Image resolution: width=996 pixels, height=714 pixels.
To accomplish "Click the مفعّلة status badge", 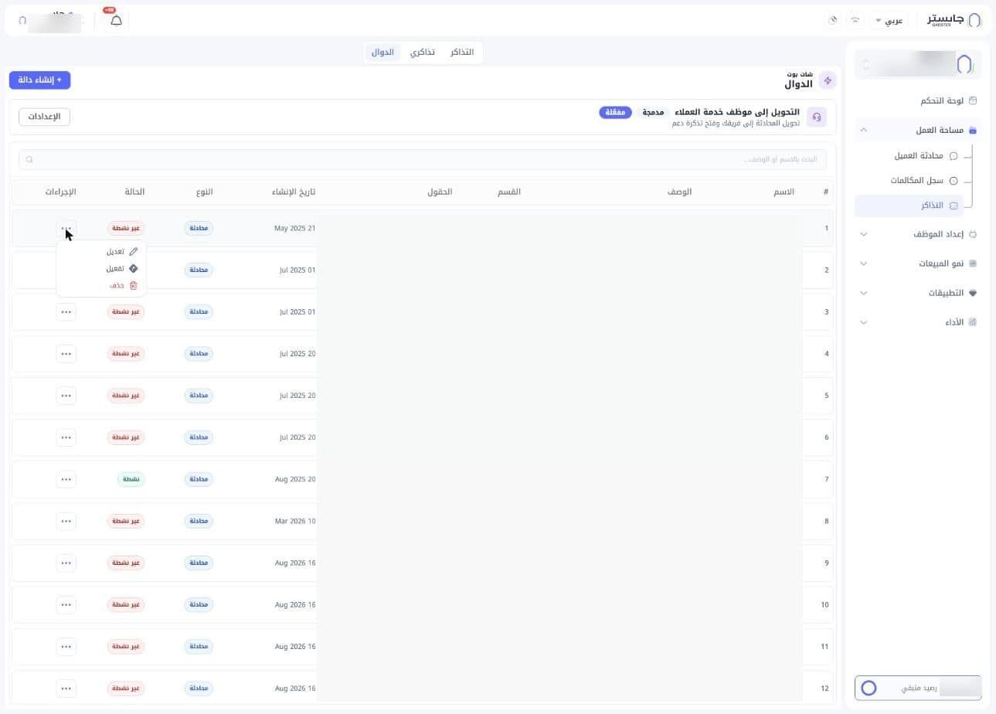I will tap(615, 113).
